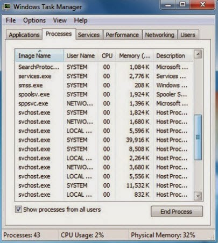Screen dimensions: 218x243
Task: Open the Options menu
Action: click(x=34, y=20)
